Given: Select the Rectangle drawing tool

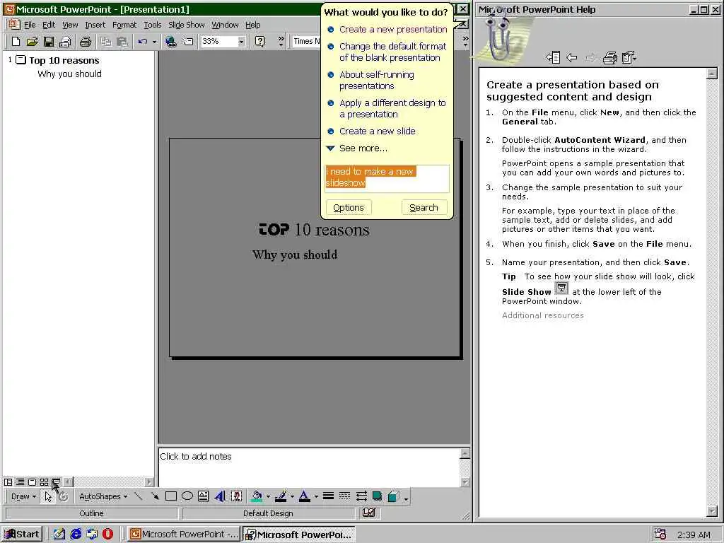Looking at the screenshot, I should pos(171,496).
